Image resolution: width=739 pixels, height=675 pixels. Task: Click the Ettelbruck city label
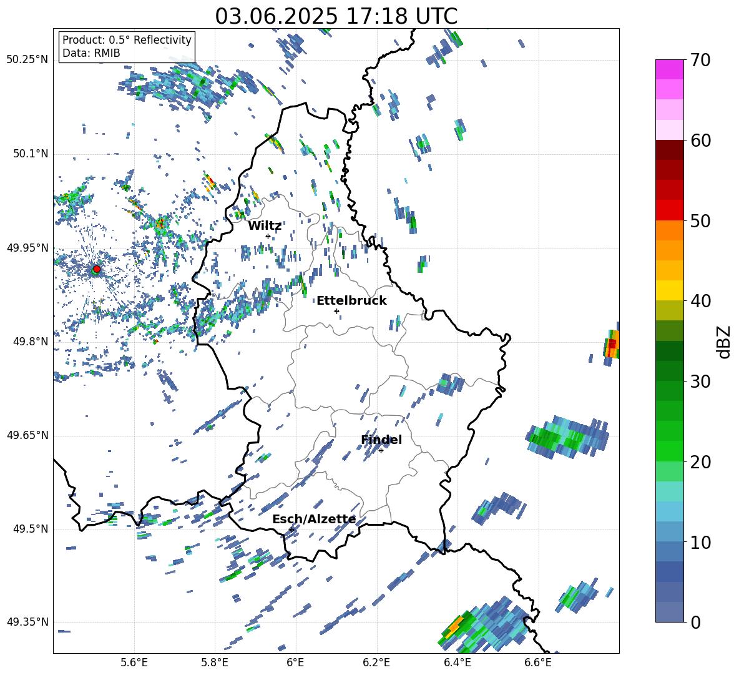click(x=351, y=301)
